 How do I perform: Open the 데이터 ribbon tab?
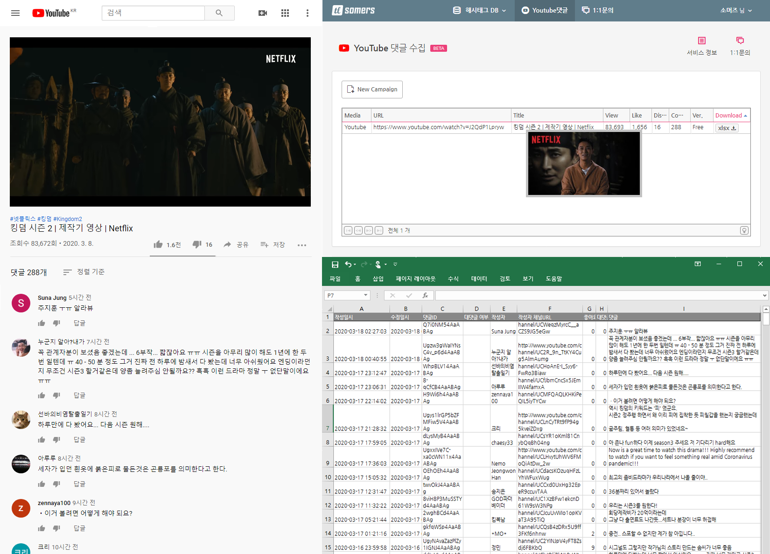coord(479,278)
